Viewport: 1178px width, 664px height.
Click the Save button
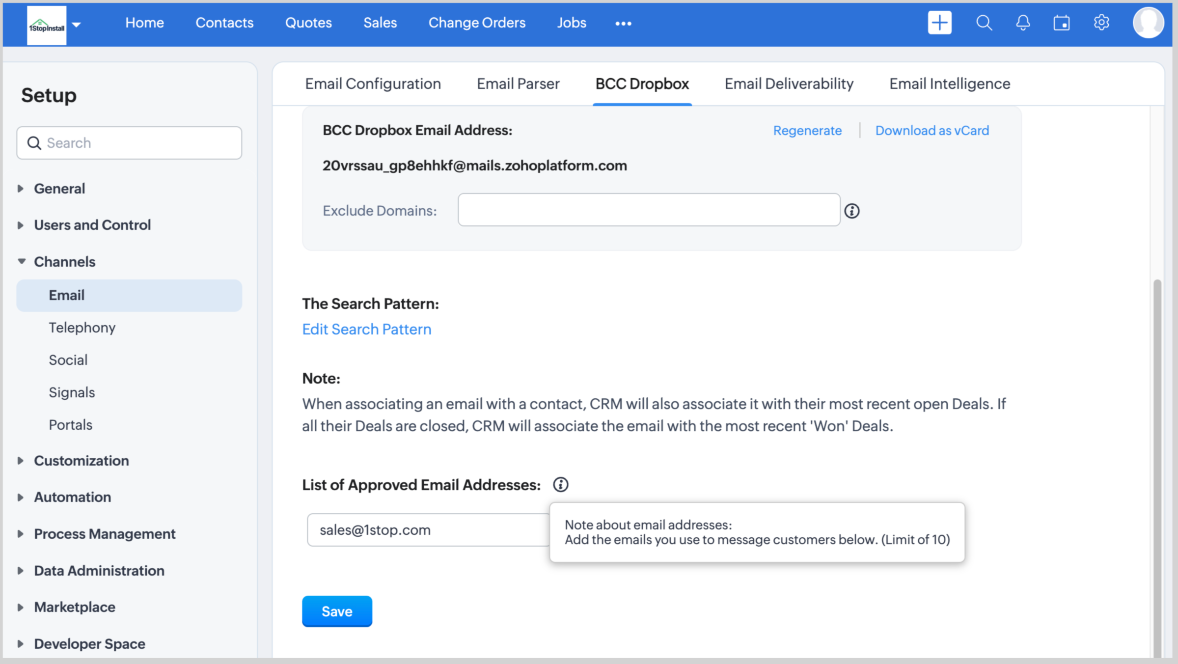click(337, 611)
